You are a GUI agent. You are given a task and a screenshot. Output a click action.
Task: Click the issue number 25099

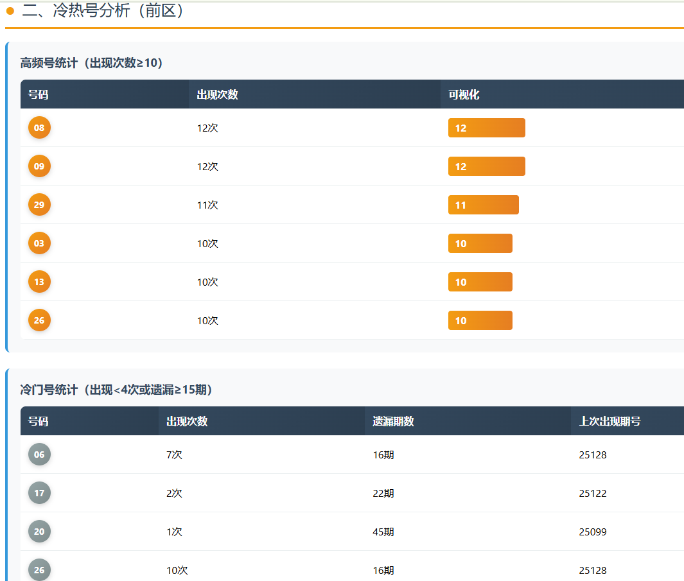pyautogui.click(x=592, y=532)
